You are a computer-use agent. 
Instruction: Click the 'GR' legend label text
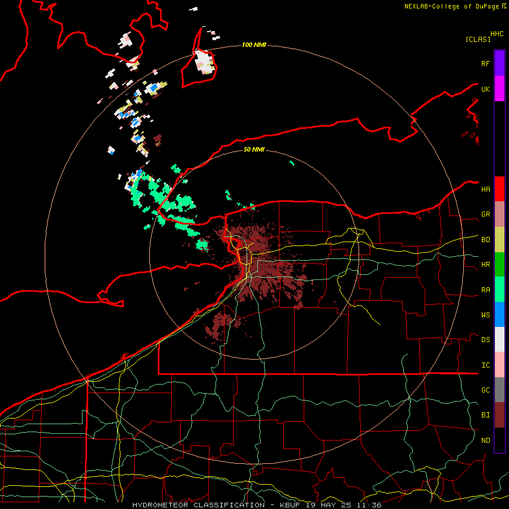tap(485, 214)
